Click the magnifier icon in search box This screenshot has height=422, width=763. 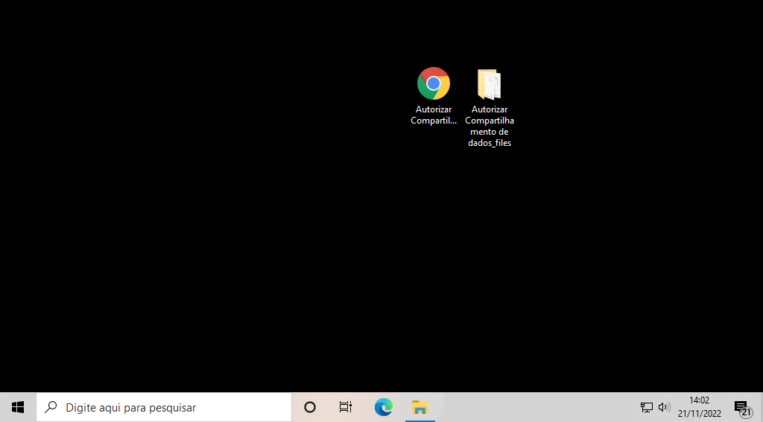[51, 407]
